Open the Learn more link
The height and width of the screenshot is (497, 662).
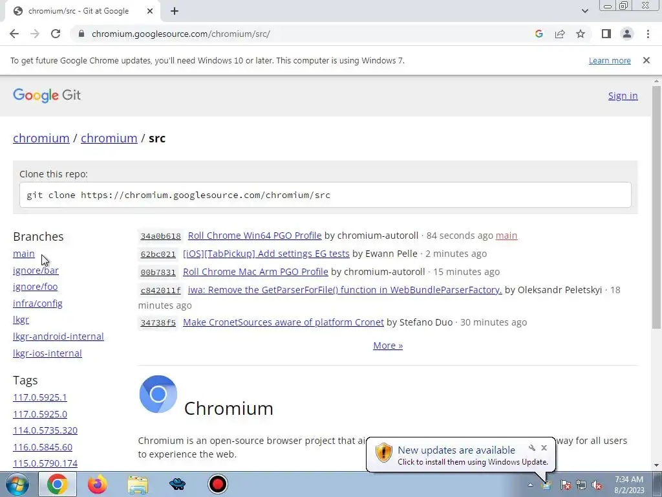pos(610,61)
